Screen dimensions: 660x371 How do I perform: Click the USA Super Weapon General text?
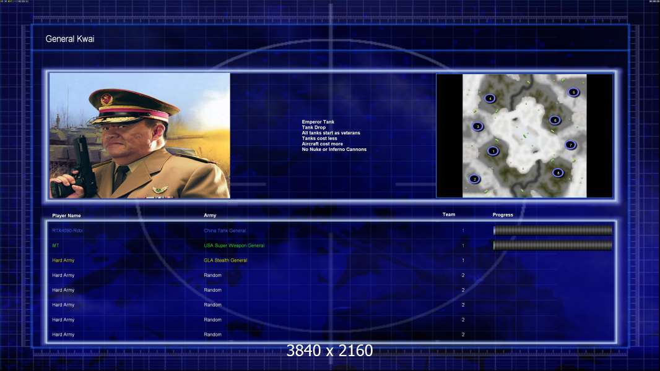[234, 245]
